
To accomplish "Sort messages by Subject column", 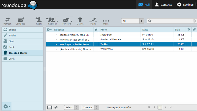I will coord(59,30).
